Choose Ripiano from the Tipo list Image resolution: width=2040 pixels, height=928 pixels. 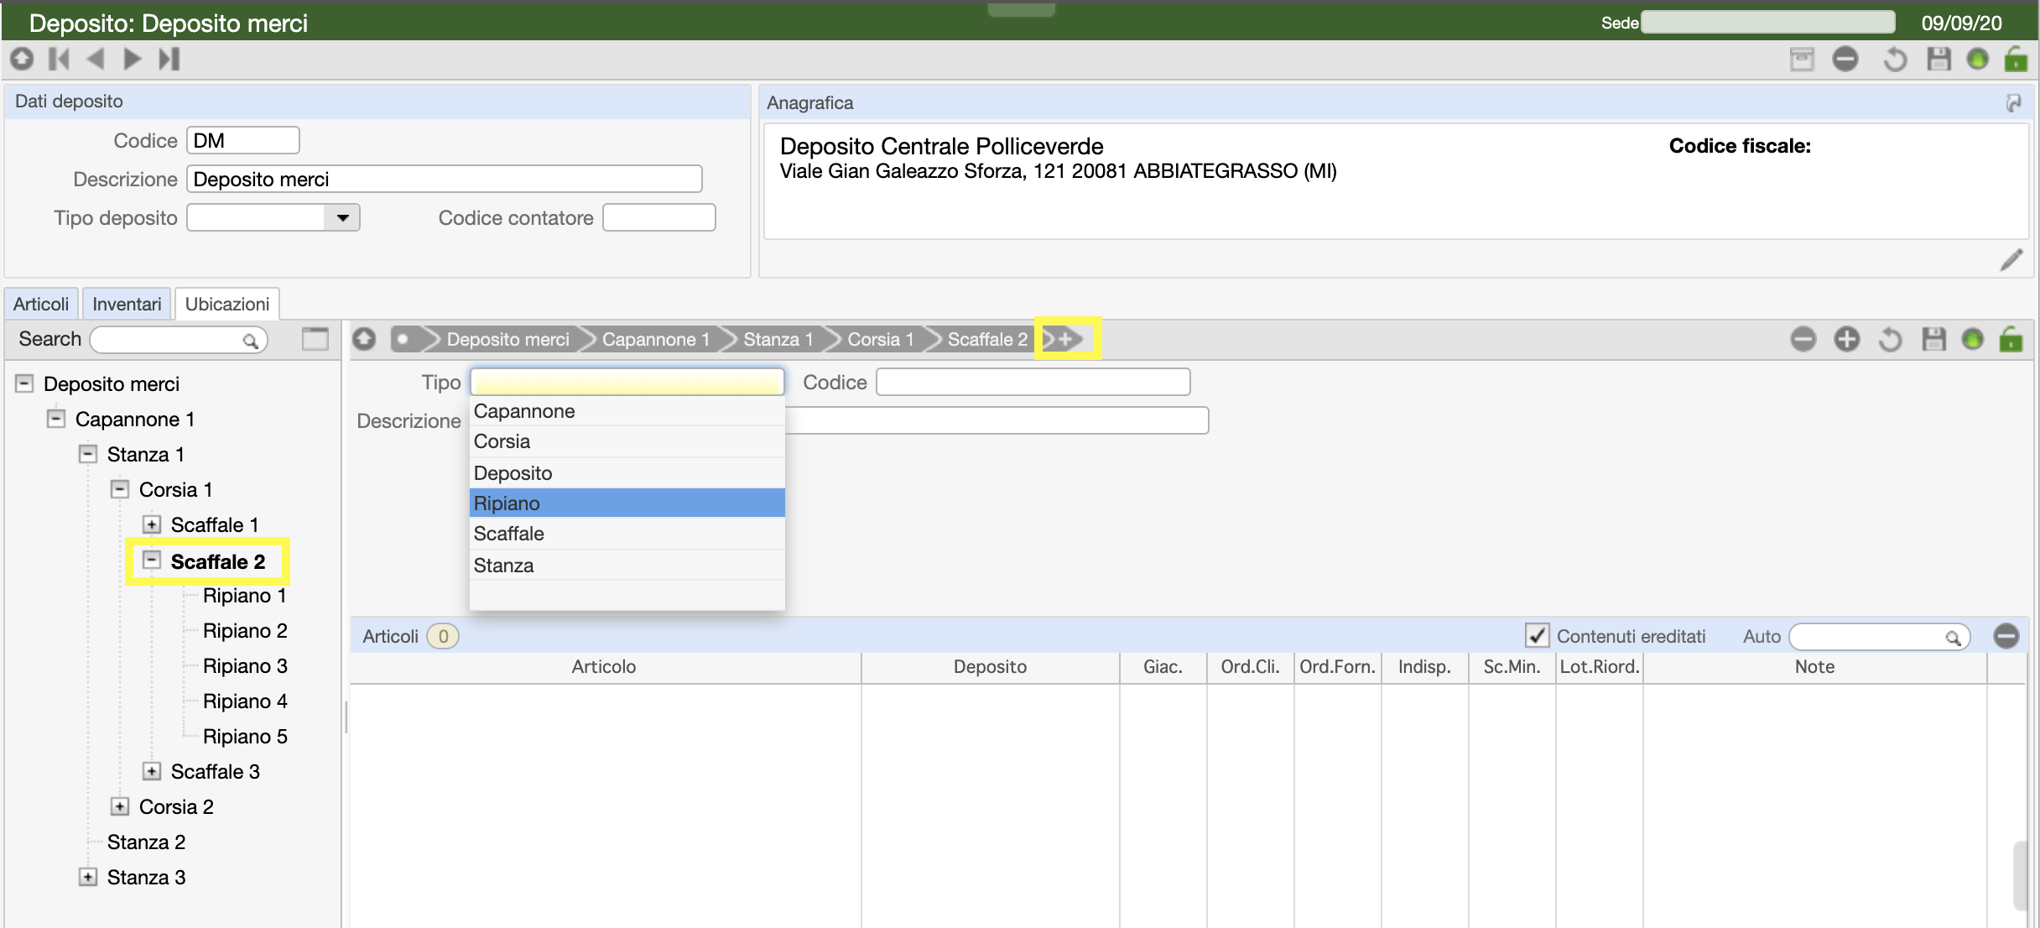point(627,503)
